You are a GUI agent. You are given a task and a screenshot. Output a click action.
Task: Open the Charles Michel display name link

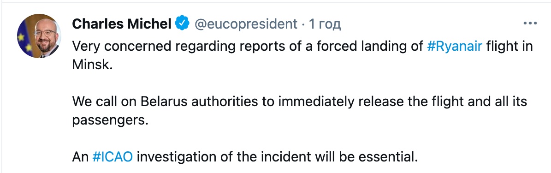coord(122,24)
